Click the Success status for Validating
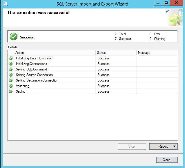Image resolution: width=185 pixels, height=168 pixels. click(103, 86)
